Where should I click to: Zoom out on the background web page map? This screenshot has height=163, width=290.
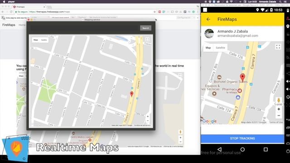180,142
